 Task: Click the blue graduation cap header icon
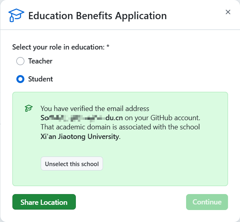16,16
